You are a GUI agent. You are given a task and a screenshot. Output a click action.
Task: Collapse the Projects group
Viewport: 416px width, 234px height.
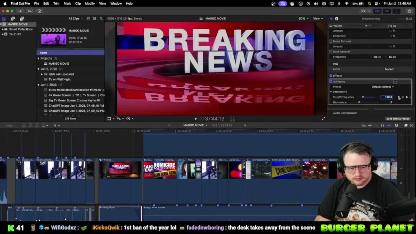(x=38, y=58)
